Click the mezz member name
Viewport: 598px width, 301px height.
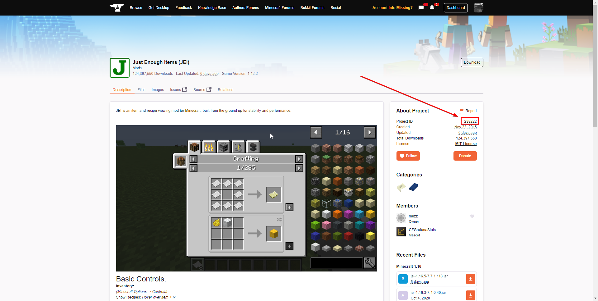413,216
